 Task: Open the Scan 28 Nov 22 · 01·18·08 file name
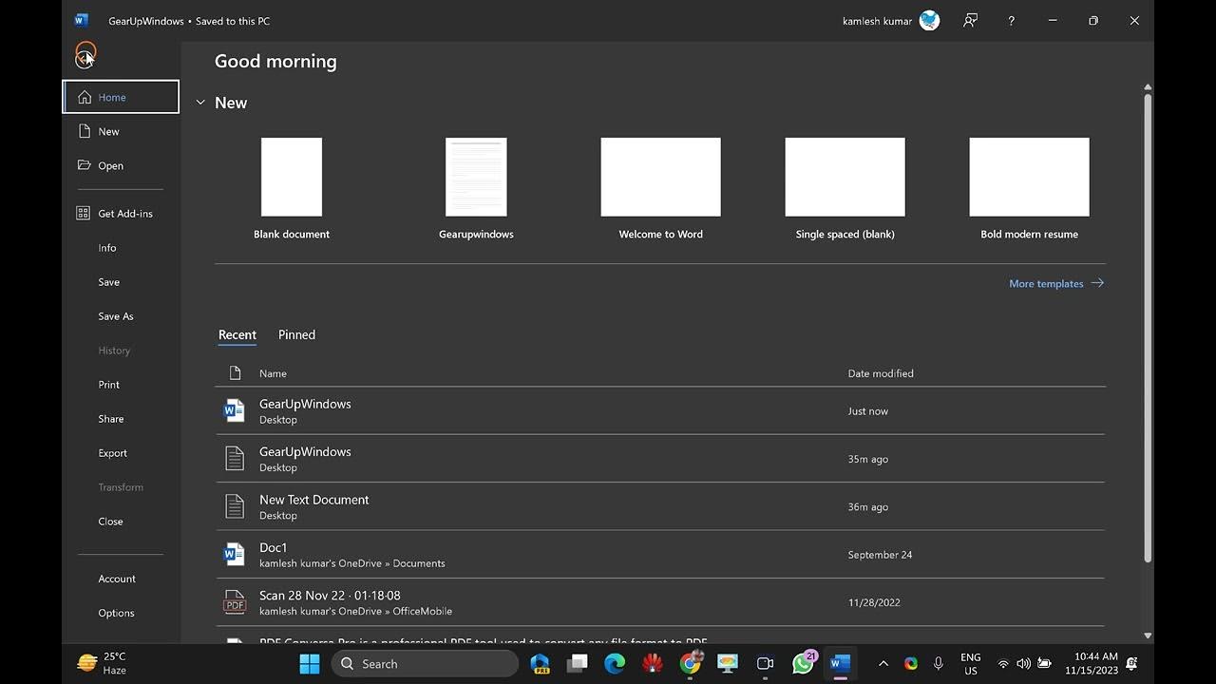(330, 595)
